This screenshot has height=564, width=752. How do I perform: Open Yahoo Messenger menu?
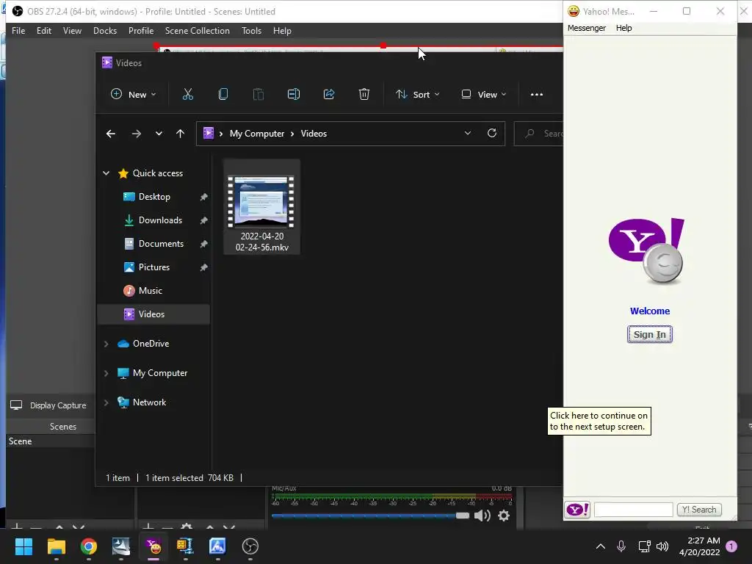587,28
